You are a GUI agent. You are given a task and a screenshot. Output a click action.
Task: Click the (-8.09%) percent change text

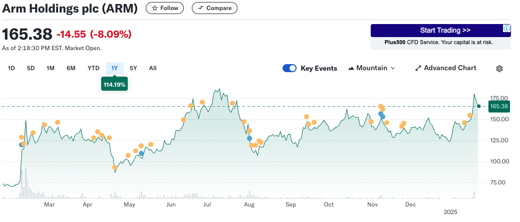tap(110, 34)
